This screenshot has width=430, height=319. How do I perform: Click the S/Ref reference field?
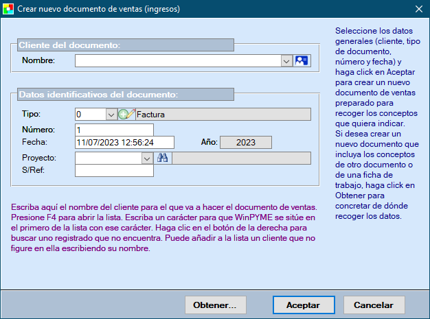[114, 172]
